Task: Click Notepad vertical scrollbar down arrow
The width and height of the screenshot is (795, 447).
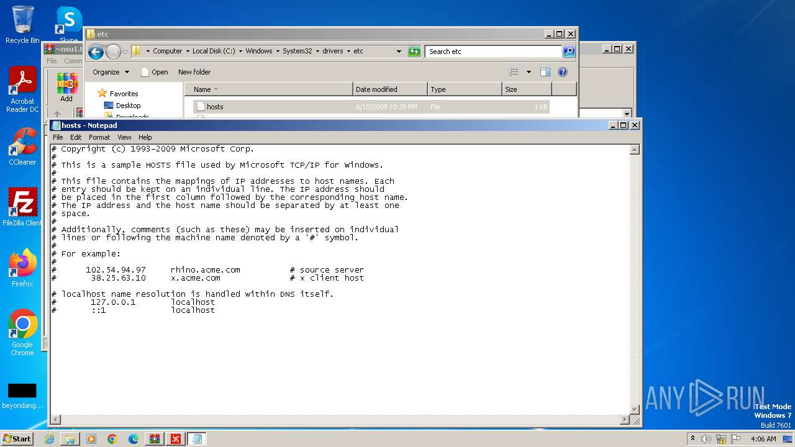Action: [x=635, y=409]
